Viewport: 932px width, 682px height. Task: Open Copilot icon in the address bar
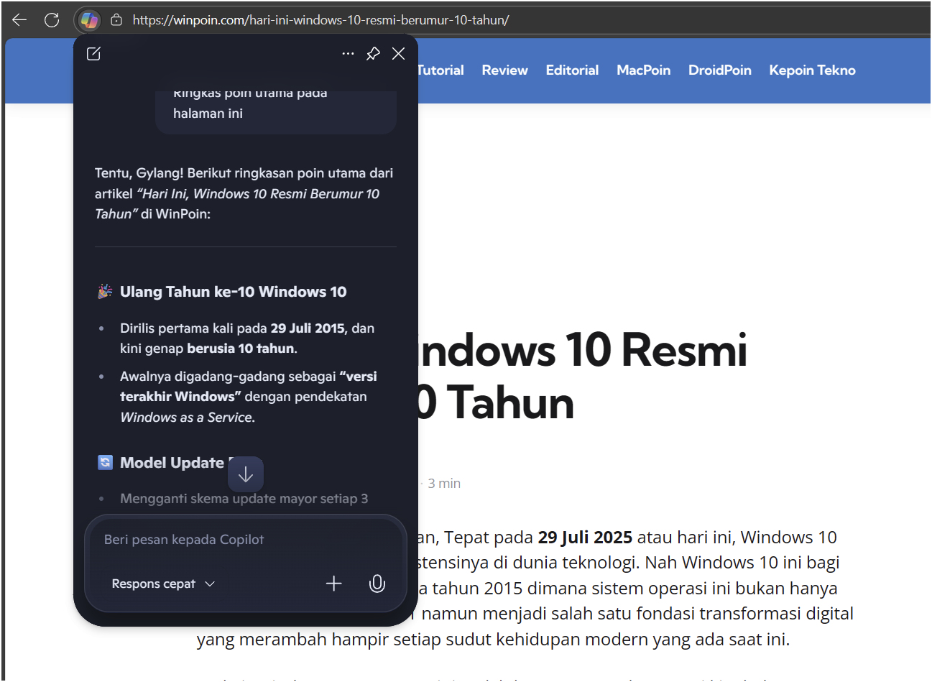[89, 20]
